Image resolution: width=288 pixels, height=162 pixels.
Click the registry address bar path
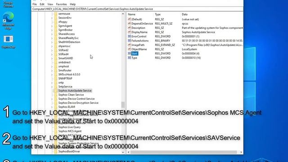[x=92, y=9]
